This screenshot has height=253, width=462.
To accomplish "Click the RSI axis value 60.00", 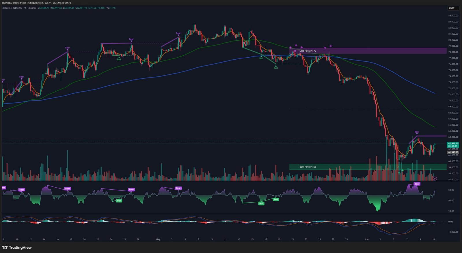I will [x=451, y=190].
